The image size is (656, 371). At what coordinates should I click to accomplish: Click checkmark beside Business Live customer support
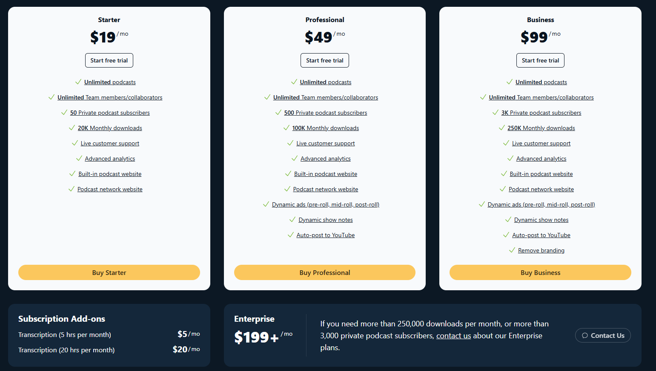(506, 143)
